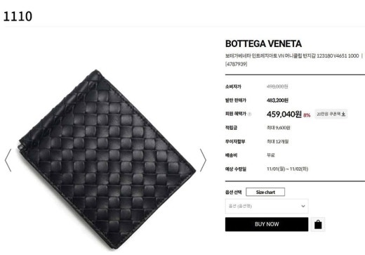
Task: Open the BOTTEGA VENETA brand title
Action: click(263, 44)
